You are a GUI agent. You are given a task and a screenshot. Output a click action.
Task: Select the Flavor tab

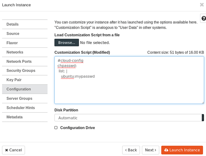(x=25, y=43)
